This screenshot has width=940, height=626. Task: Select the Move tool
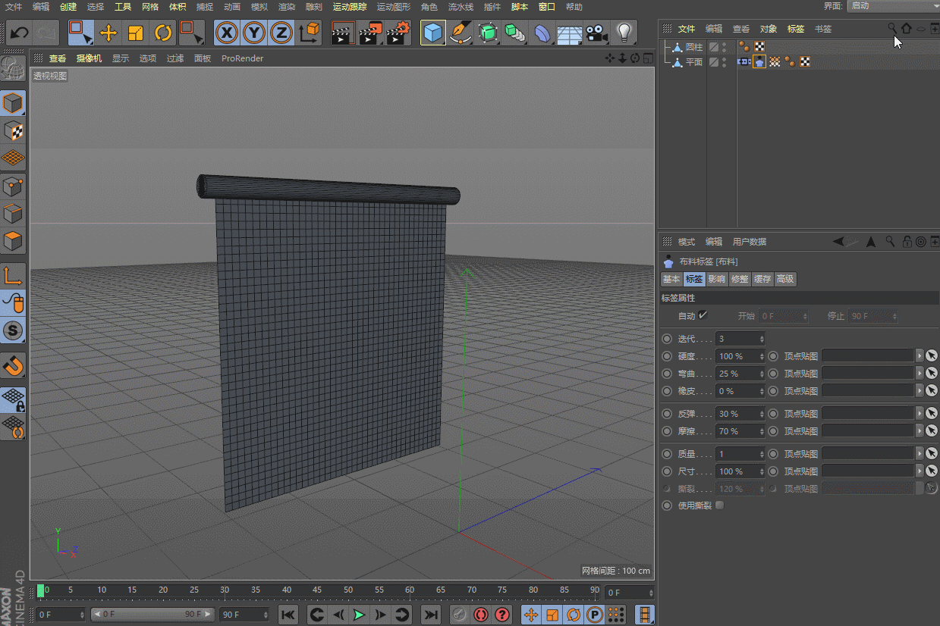[x=108, y=33]
